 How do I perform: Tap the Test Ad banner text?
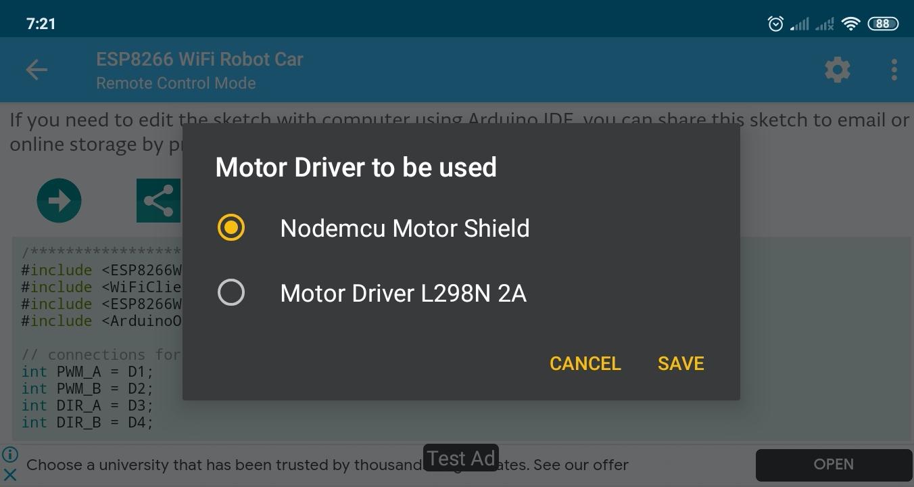point(461,459)
